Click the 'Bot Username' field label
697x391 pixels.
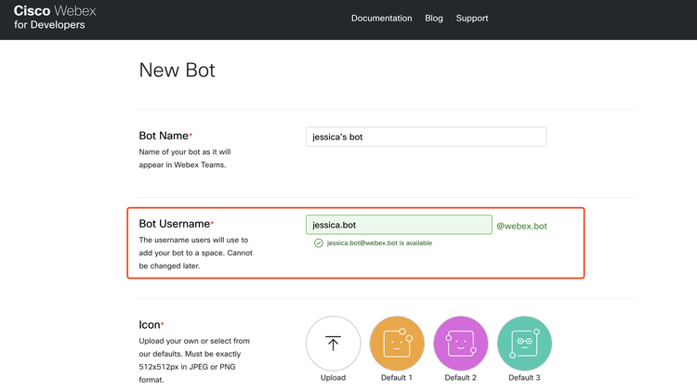[175, 224]
